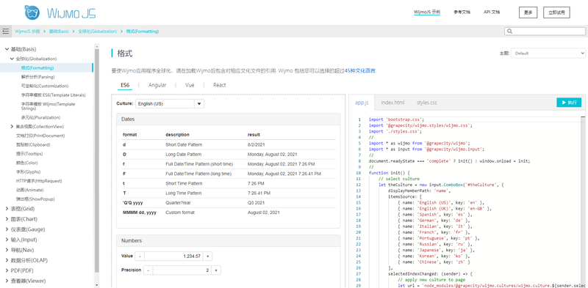Switch to the Angular tab
Viewport: 588px width, 288px height.
(x=157, y=85)
